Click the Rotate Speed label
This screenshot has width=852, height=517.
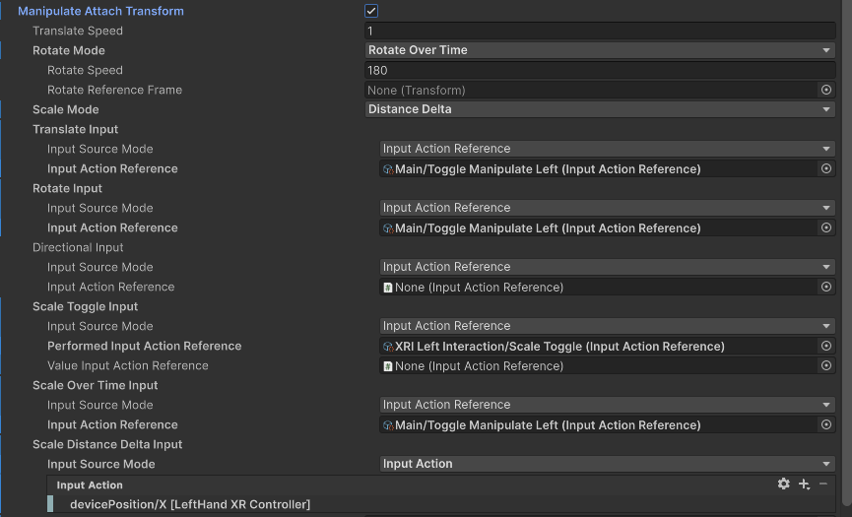(x=85, y=70)
